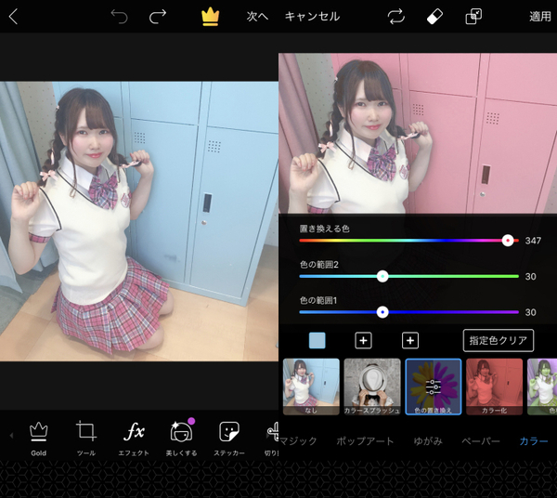Redo the last edit

(x=158, y=16)
